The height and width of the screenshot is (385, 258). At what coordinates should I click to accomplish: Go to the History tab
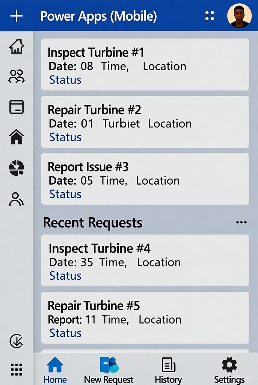tap(169, 370)
